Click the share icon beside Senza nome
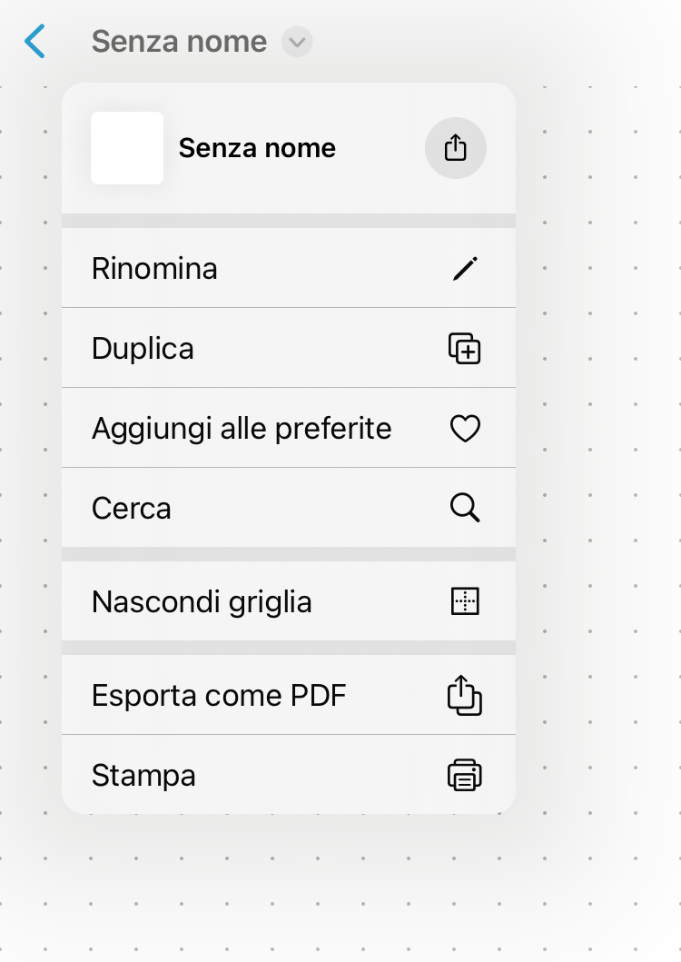 coord(456,148)
